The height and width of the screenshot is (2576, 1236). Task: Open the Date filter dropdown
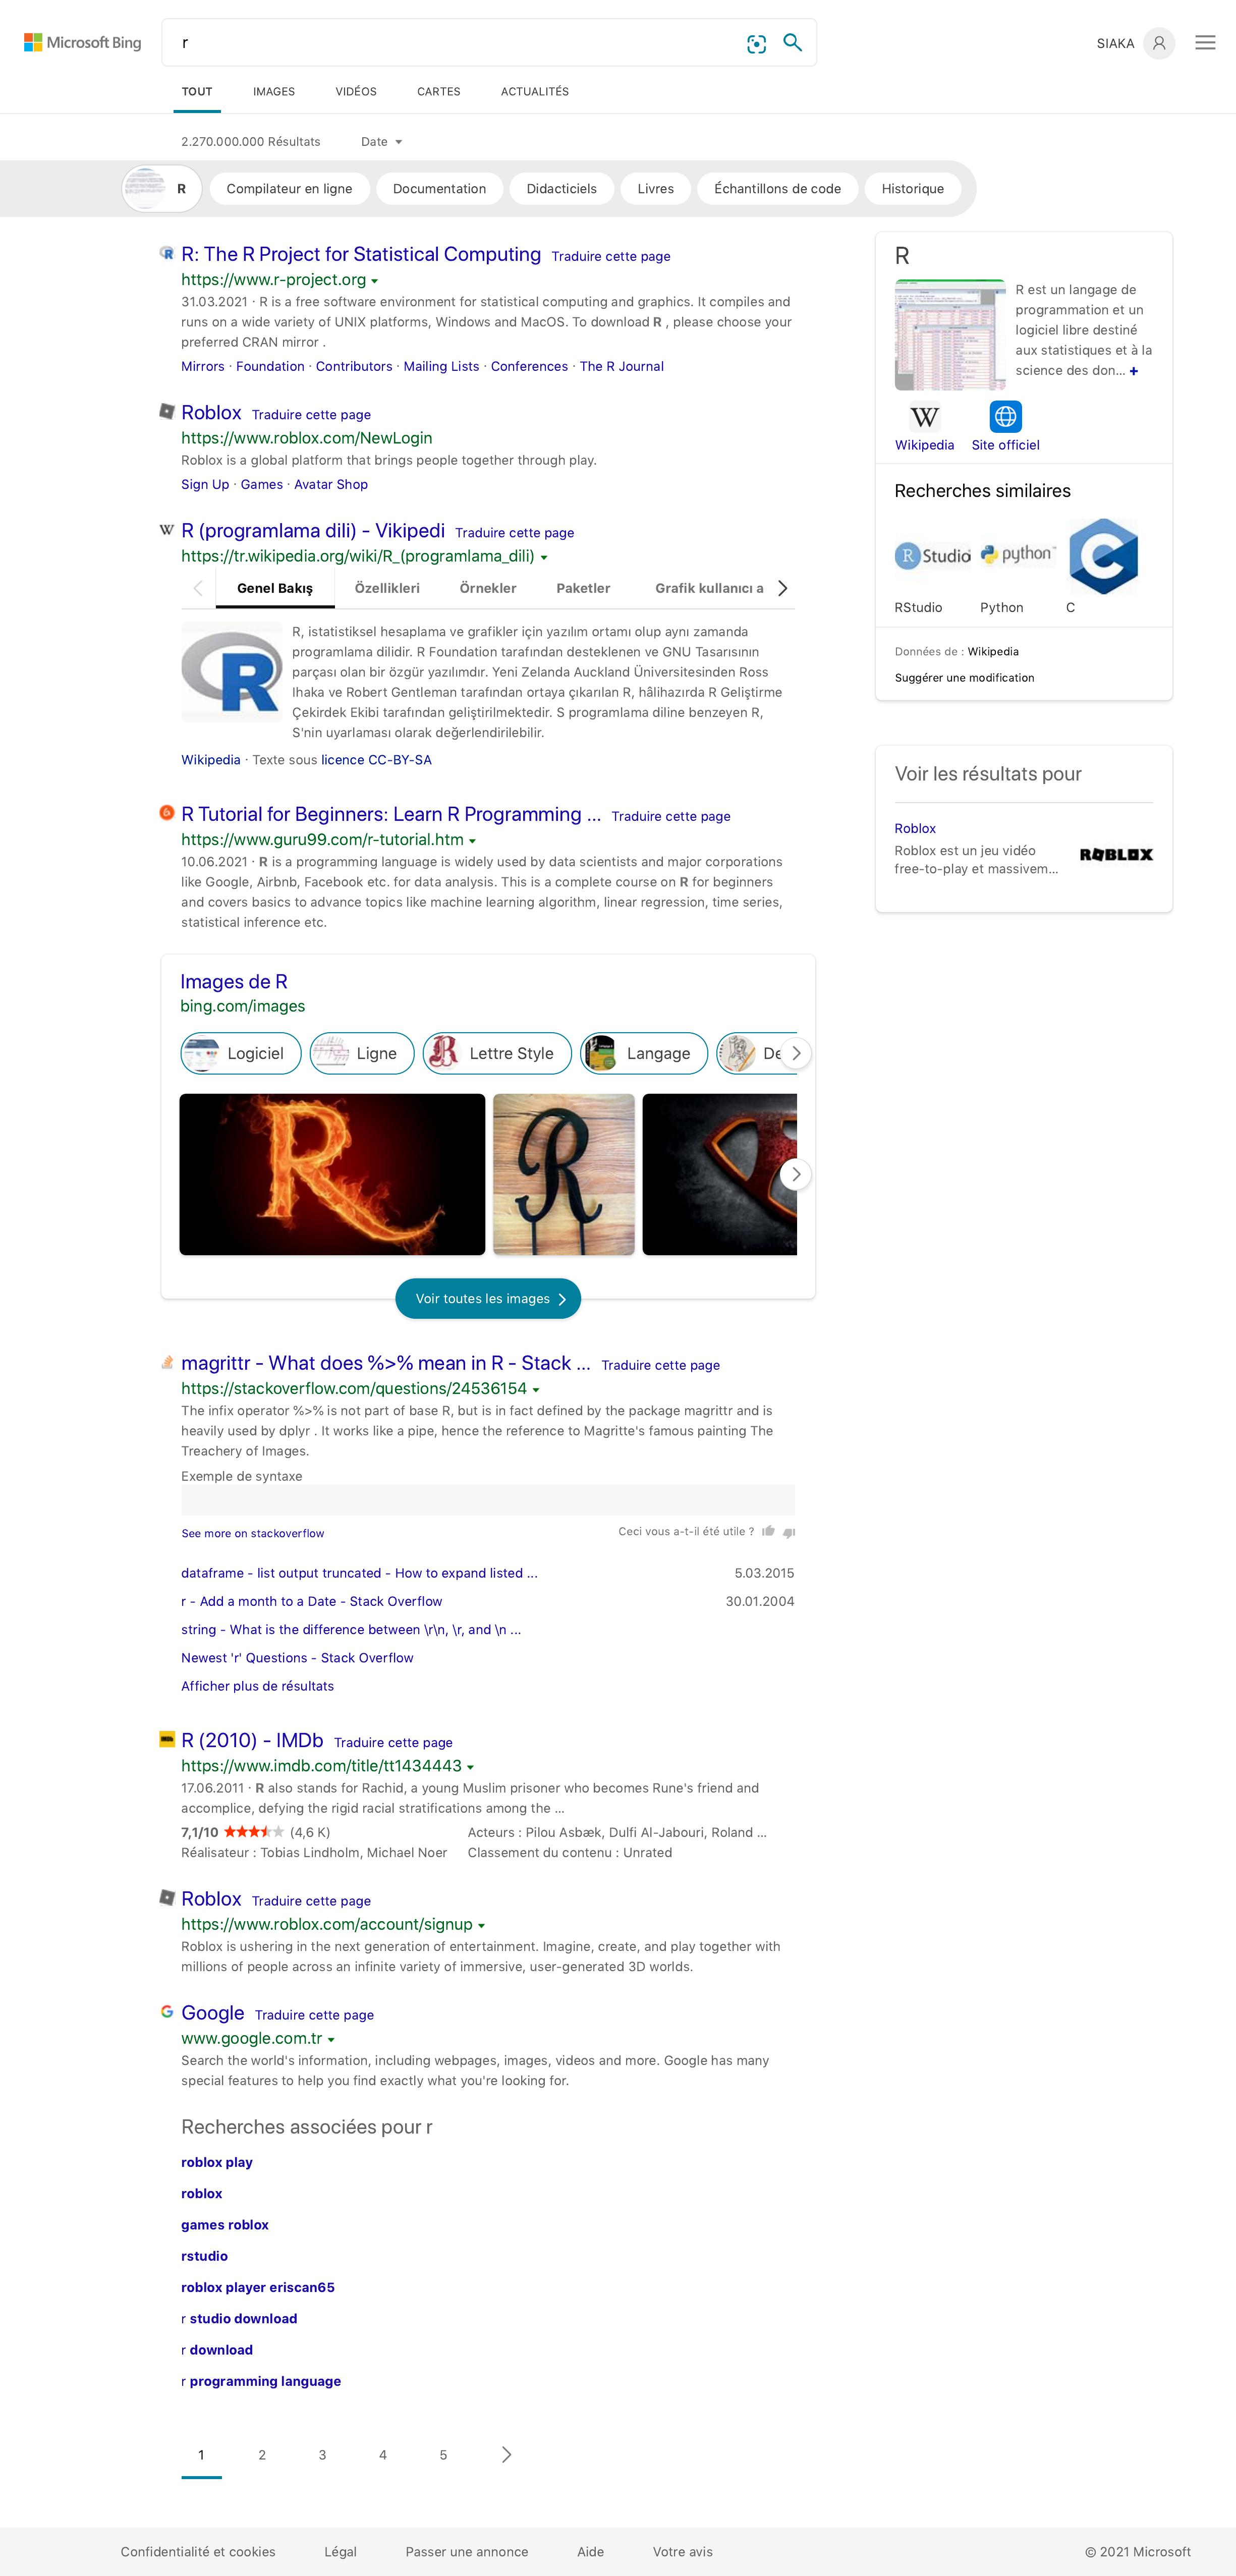pos(381,142)
